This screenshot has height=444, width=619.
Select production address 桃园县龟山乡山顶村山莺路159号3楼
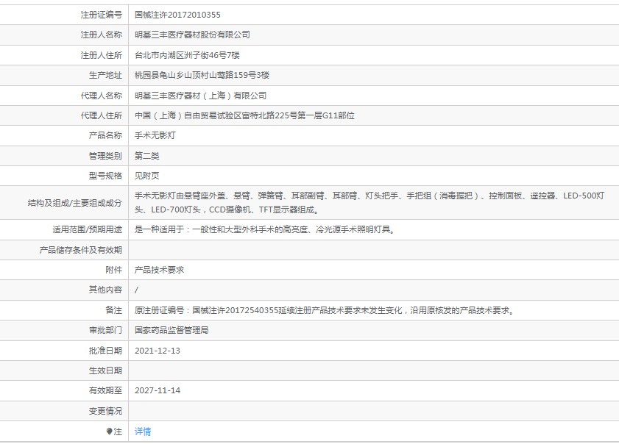click(202, 75)
